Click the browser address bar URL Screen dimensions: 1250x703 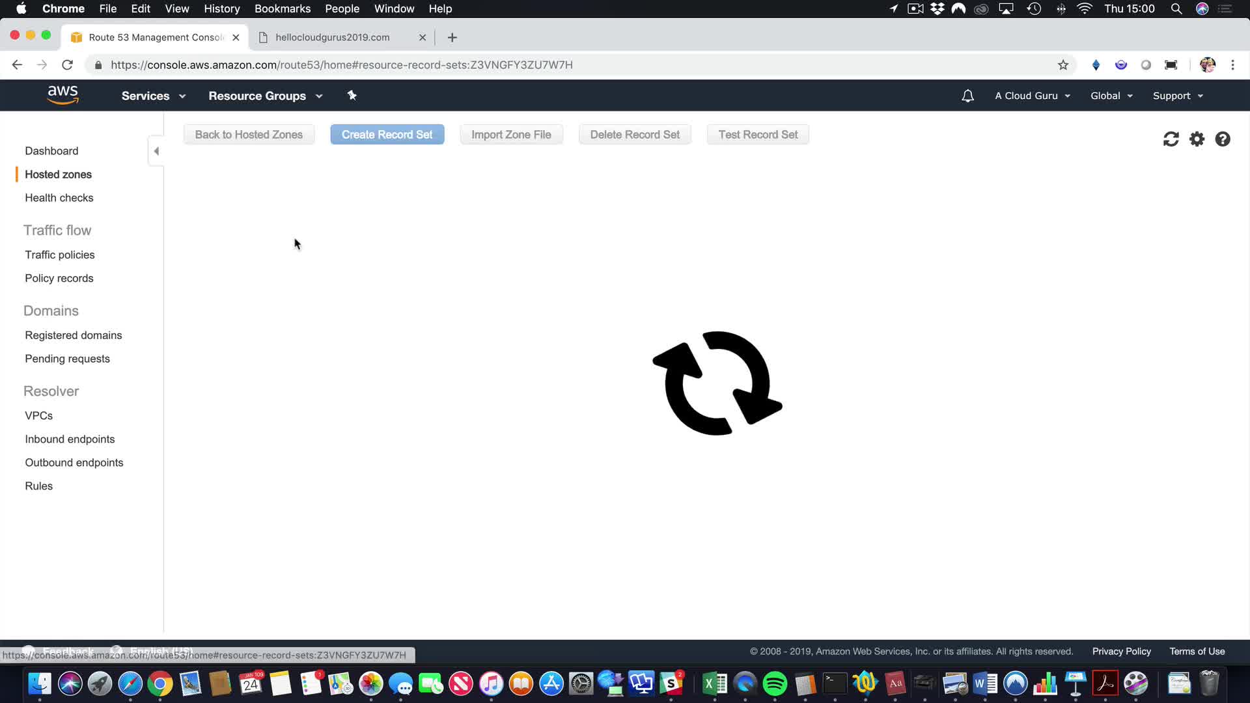(x=341, y=65)
